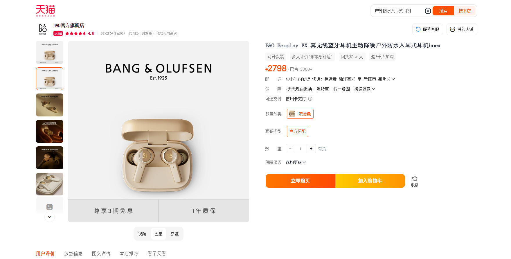Decrease quantity with minus button
The width and height of the screenshot is (511, 259).
(x=290, y=149)
